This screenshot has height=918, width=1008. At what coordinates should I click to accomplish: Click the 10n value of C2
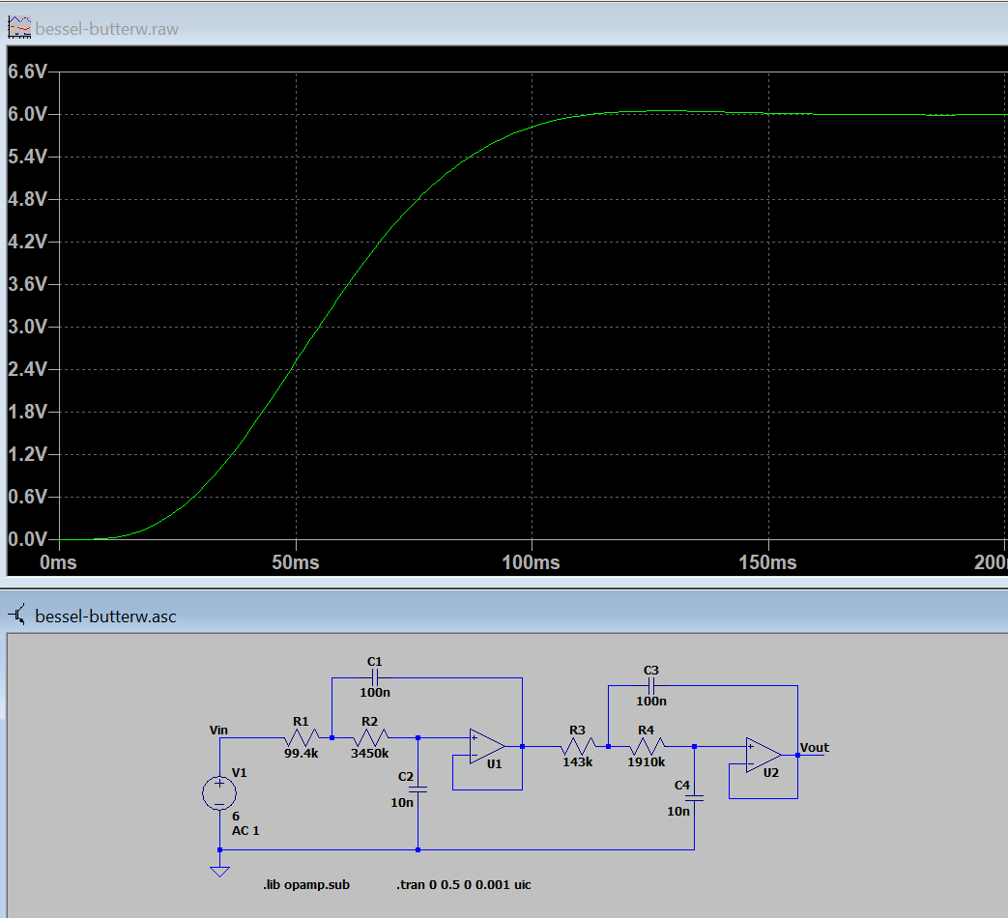[x=402, y=802]
